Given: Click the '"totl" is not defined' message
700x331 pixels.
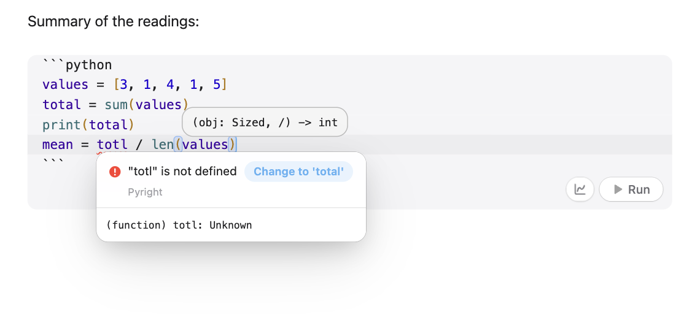Looking at the screenshot, I should tap(182, 172).
